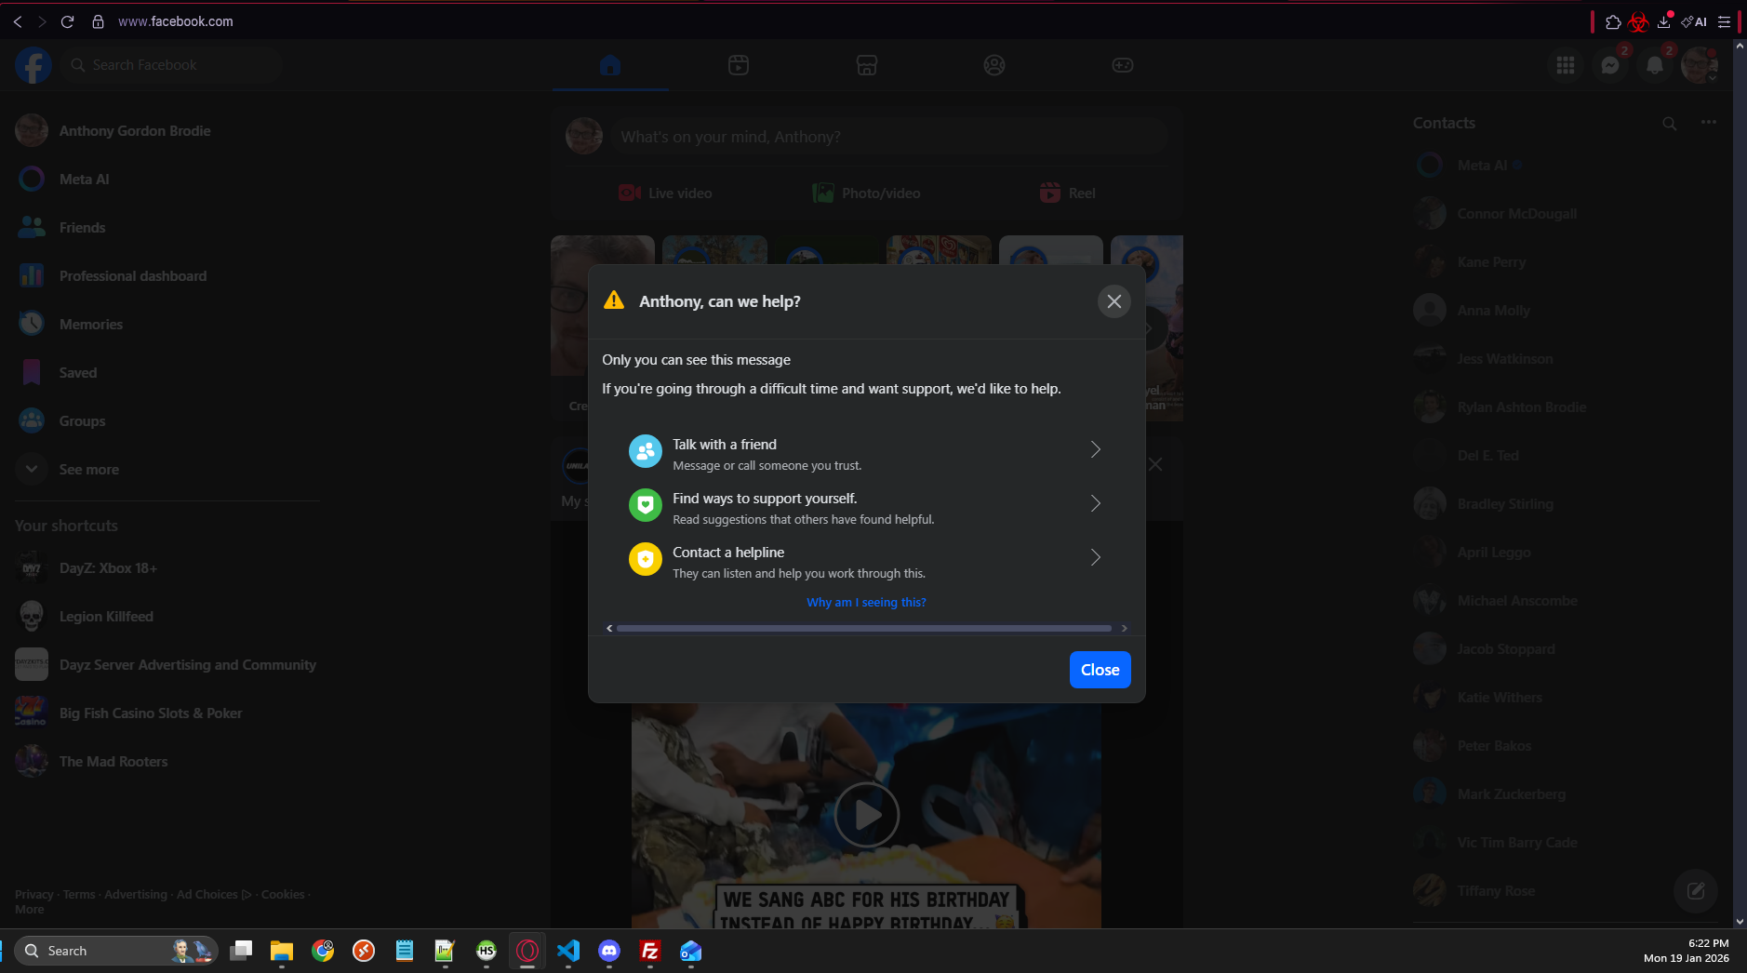Go to the Home tab
This screenshot has height=973, width=1747.
click(x=610, y=65)
